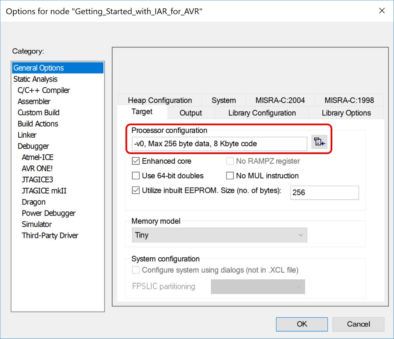
Task: Select C/C++ Compiler category
Action: pos(44,90)
